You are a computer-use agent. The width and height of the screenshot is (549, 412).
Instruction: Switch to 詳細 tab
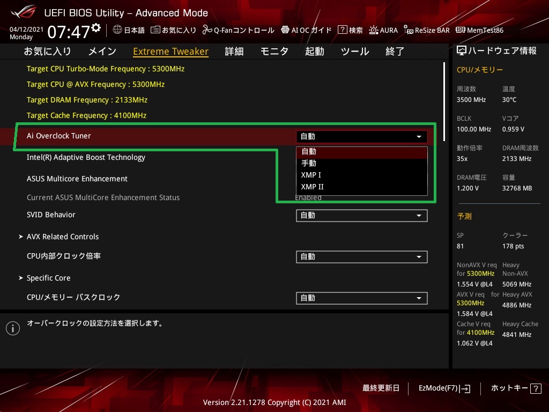pos(234,51)
